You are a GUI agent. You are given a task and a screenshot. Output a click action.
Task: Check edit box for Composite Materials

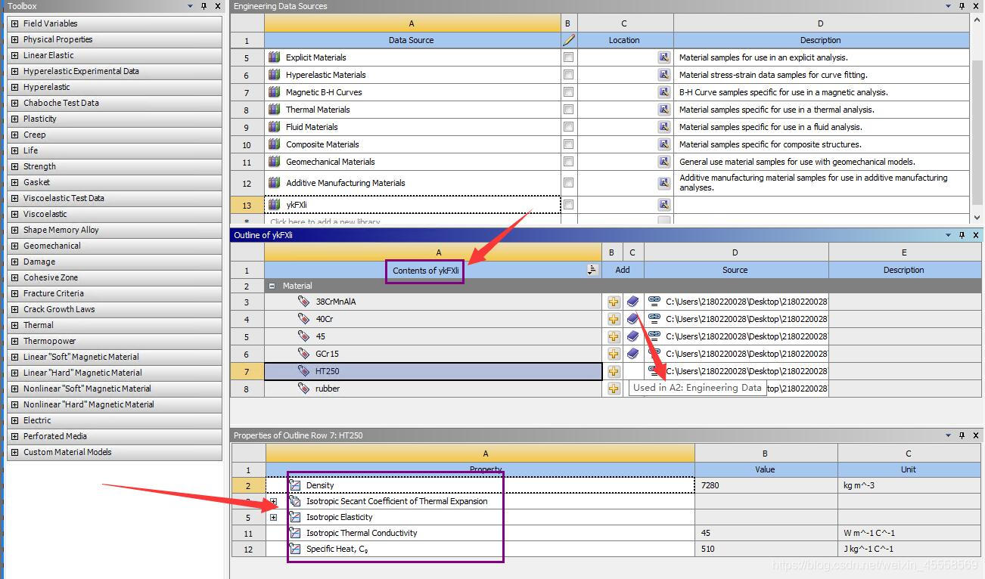pos(568,144)
